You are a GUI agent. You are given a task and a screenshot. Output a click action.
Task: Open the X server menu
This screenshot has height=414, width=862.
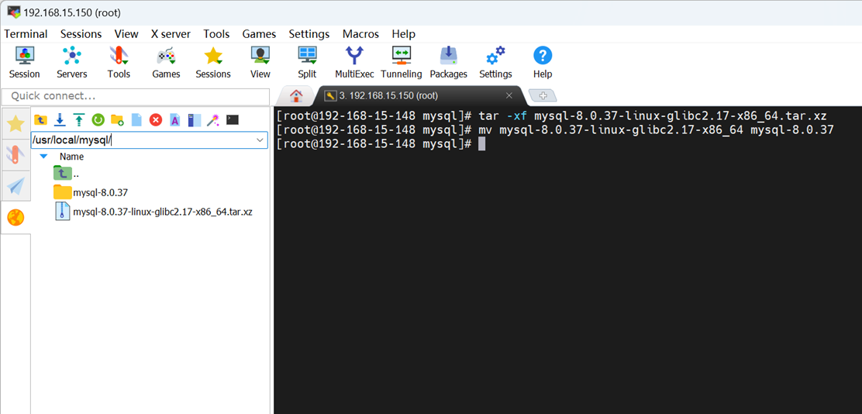171,34
